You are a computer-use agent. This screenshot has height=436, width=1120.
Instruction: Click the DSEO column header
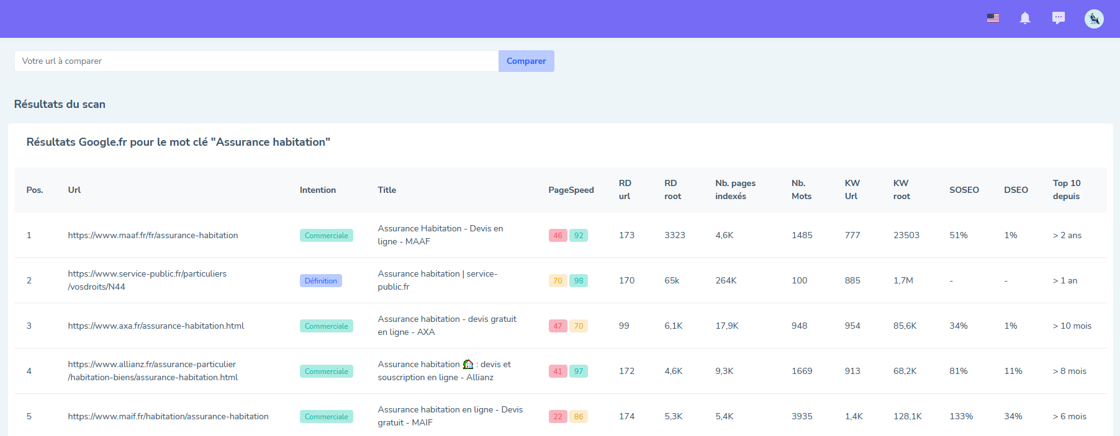pyautogui.click(x=1016, y=190)
